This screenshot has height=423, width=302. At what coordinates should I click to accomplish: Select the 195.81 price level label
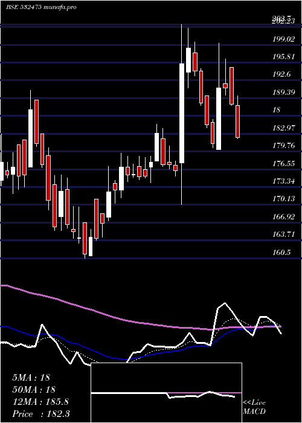click(x=283, y=57)
